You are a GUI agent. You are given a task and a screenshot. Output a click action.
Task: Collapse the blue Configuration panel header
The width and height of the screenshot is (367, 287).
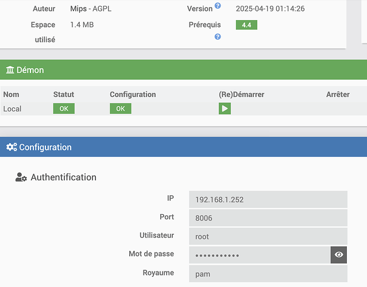point(183,148)
